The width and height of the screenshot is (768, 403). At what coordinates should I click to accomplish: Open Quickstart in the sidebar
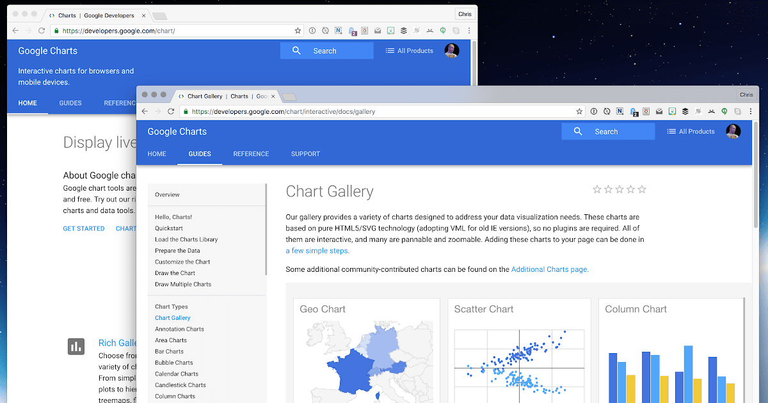(169, 228)
